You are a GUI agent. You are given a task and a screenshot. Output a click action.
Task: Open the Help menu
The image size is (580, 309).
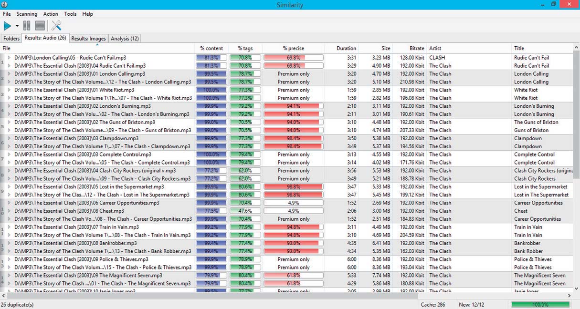tap(87, 14)
